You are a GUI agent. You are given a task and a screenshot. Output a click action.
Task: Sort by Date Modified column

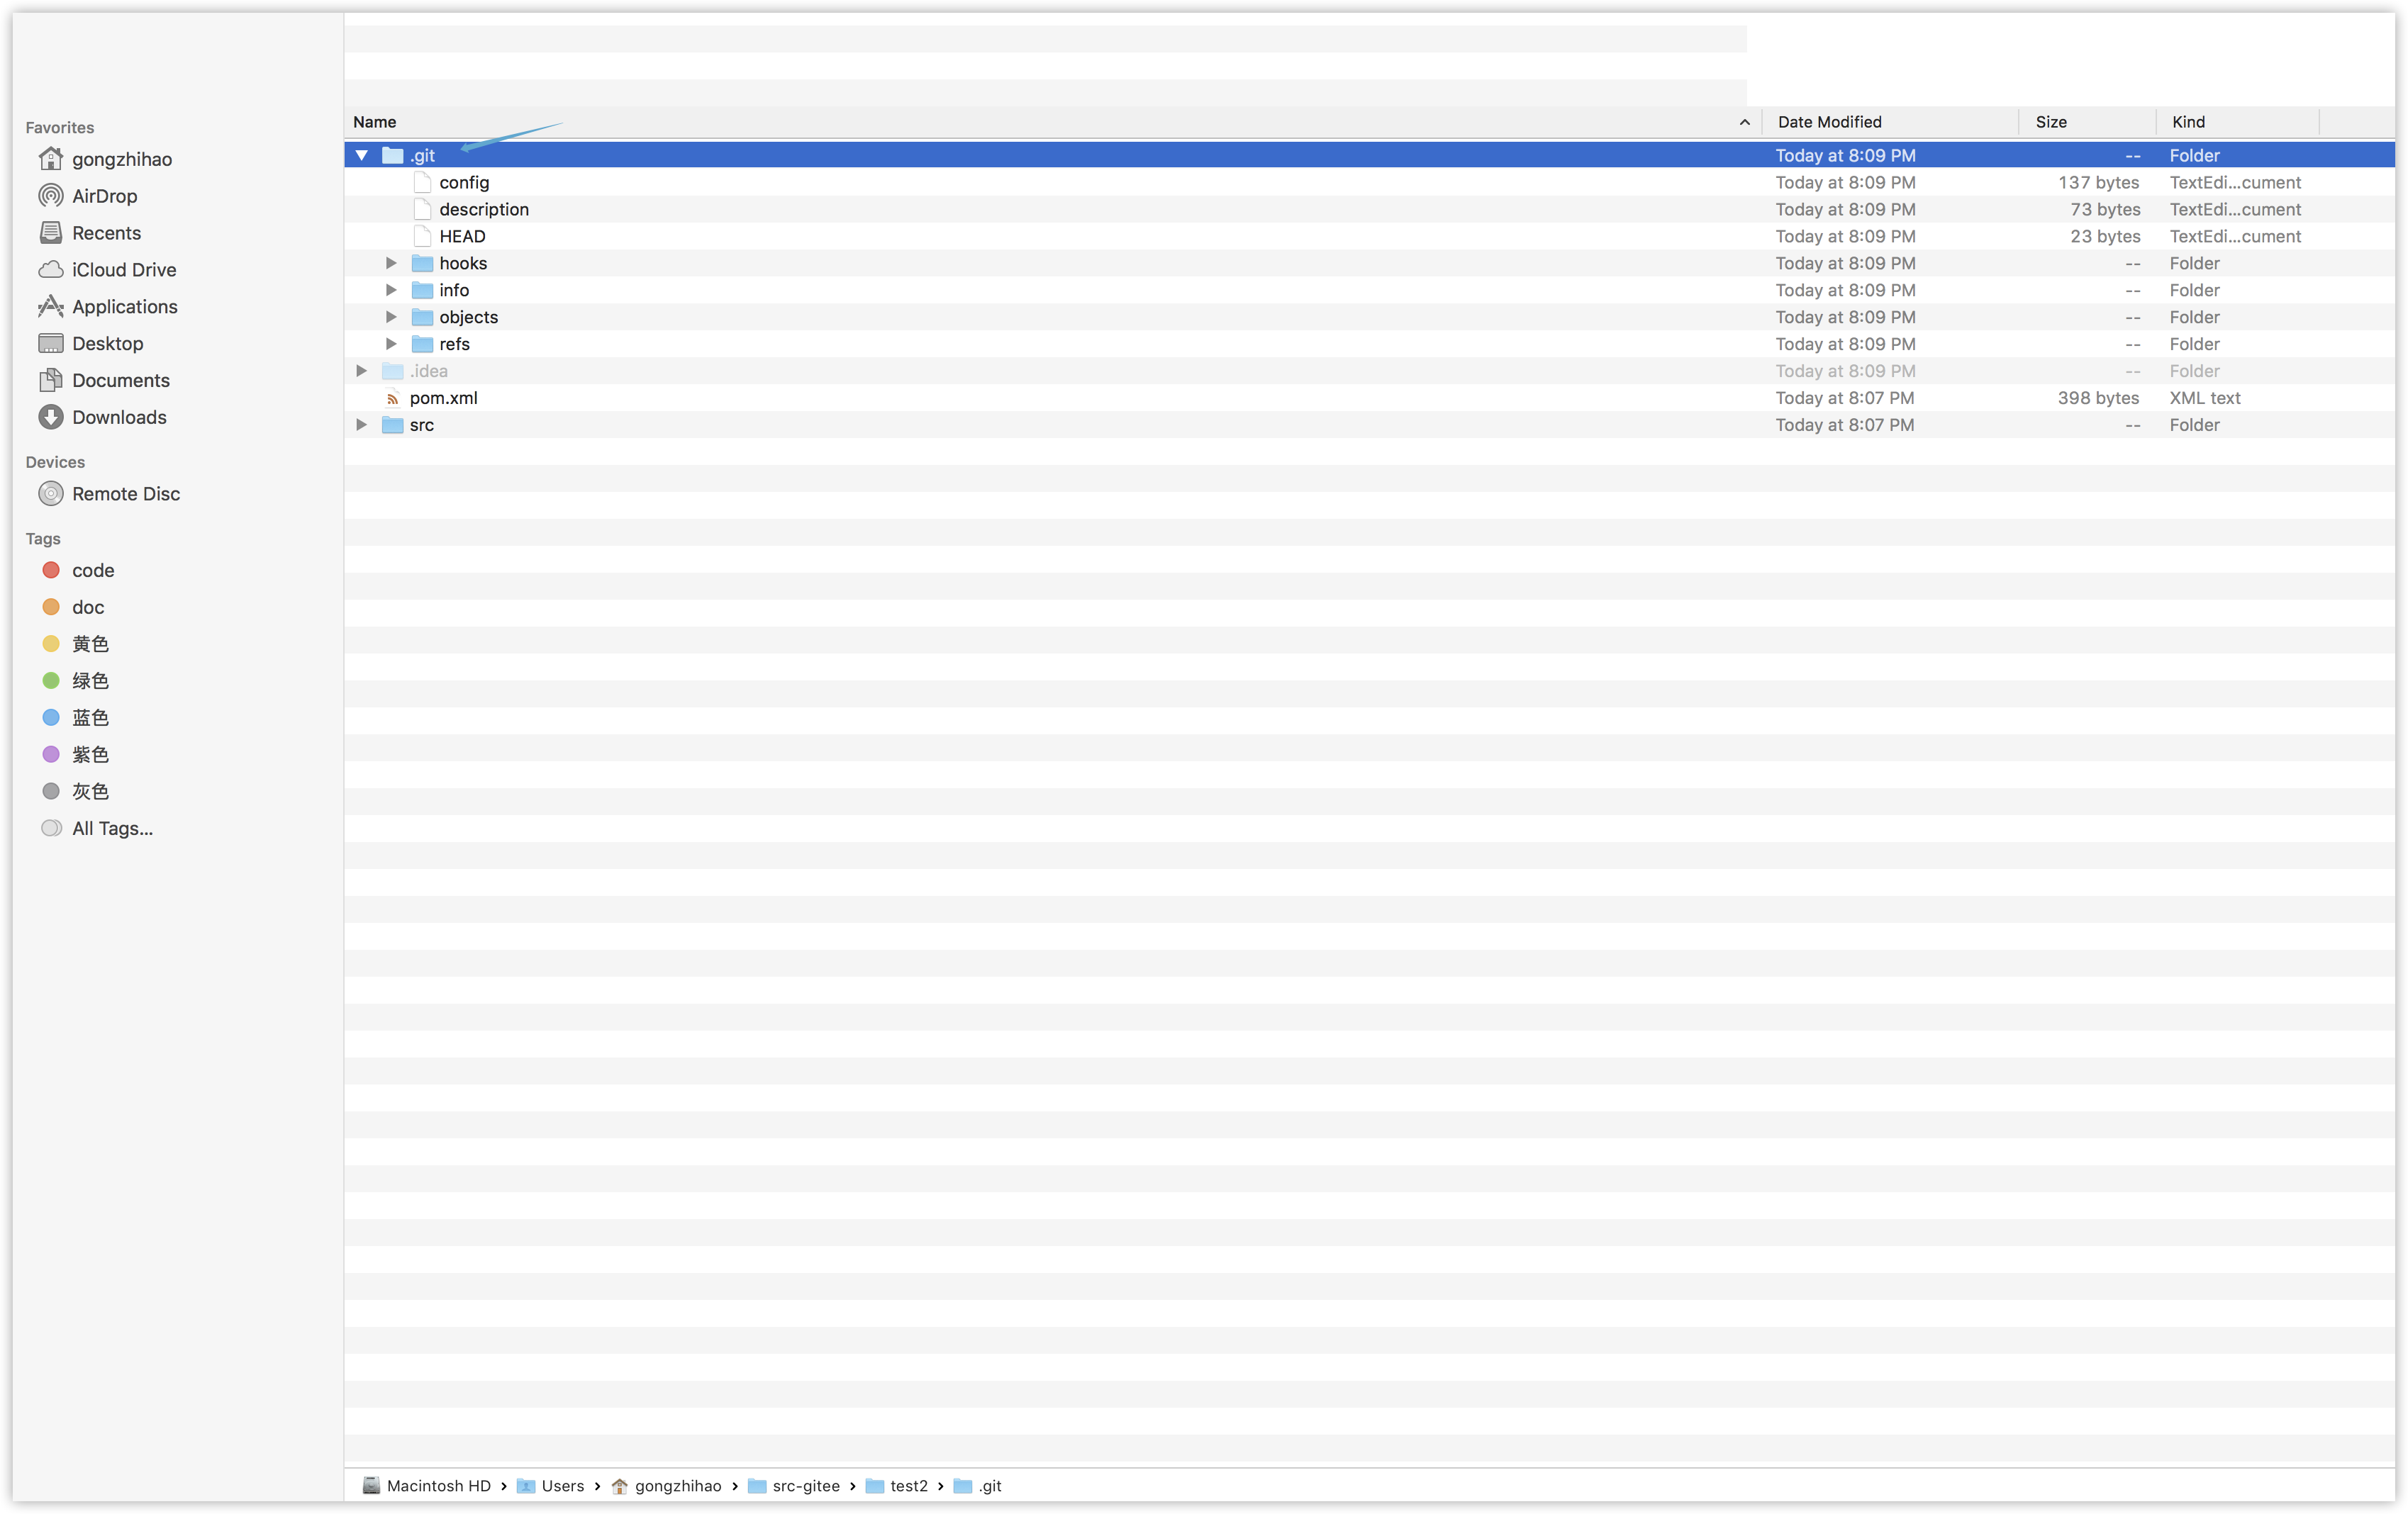pyautogui.click(x=1829, y=122)
